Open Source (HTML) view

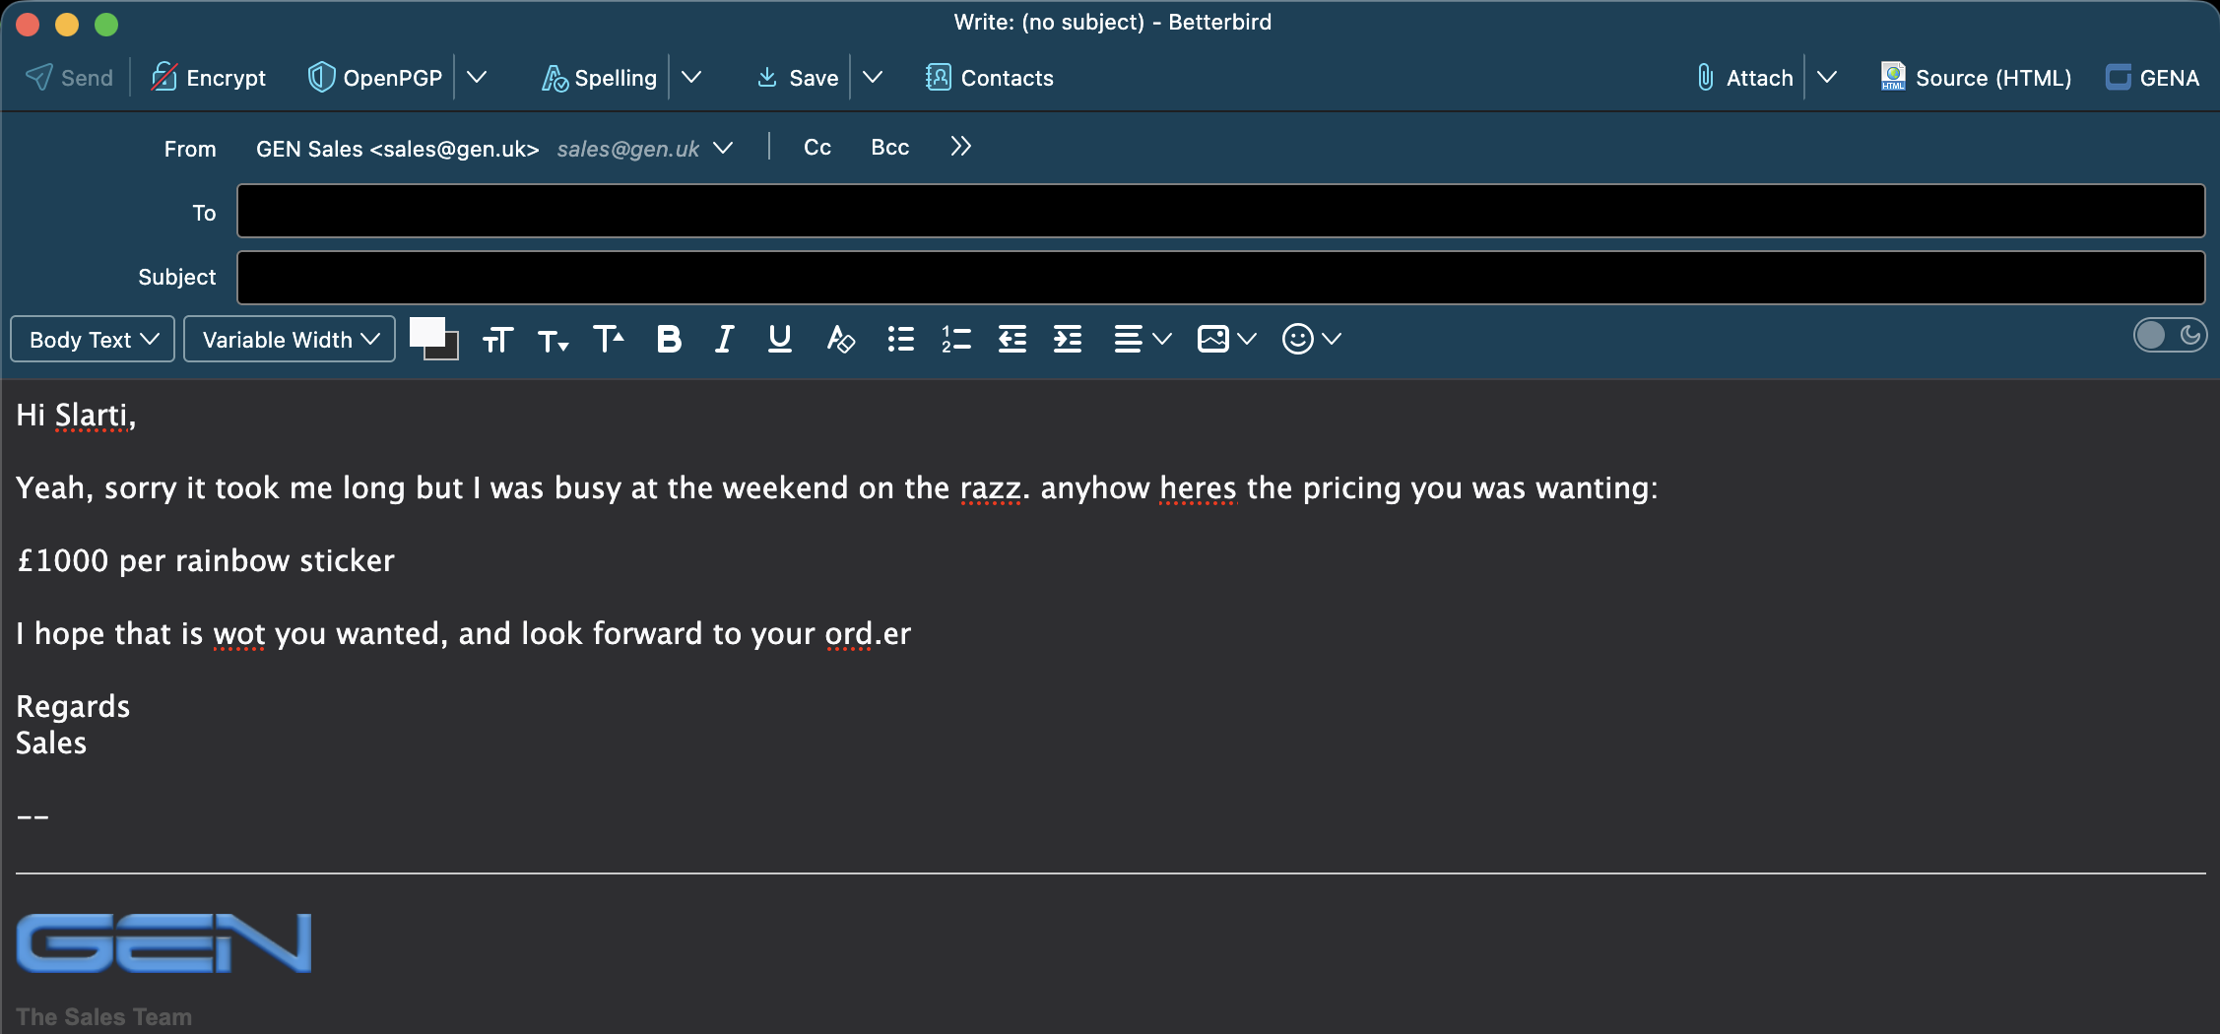pos(1976,78)
